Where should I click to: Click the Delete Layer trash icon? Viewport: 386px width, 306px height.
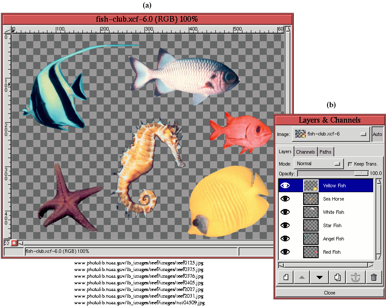pyautogui.click(x=374, y=277)
